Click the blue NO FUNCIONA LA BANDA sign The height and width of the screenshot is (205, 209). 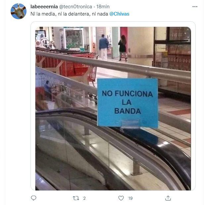point(128,103)
